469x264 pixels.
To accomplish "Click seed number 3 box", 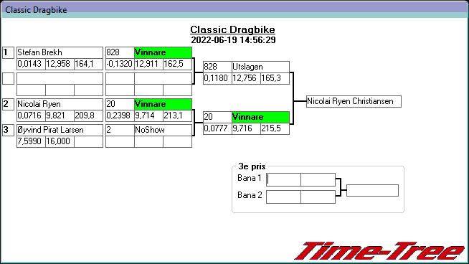I will point(9,130).
